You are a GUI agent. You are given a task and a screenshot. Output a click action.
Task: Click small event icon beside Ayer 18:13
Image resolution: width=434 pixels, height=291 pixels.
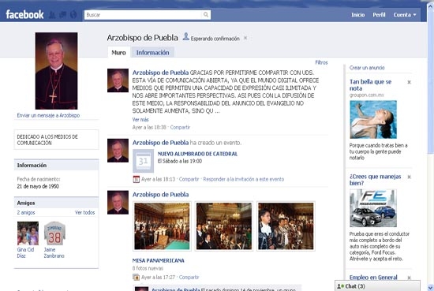pyautogui.click(x=137, y=179)
